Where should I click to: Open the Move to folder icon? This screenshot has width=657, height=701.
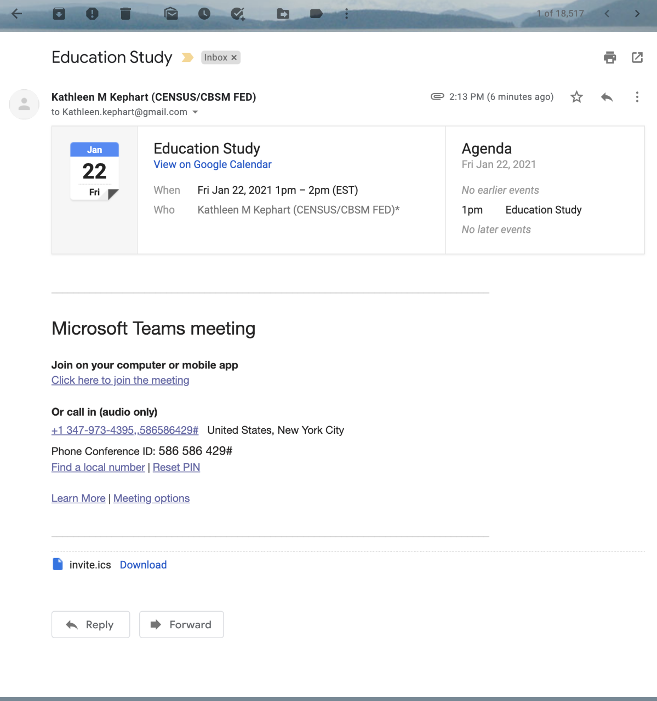(x=283, y=14)
